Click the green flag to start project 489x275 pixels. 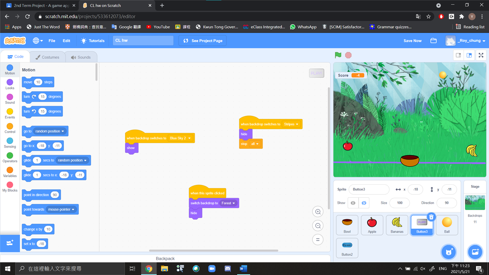tap(338, 55)
